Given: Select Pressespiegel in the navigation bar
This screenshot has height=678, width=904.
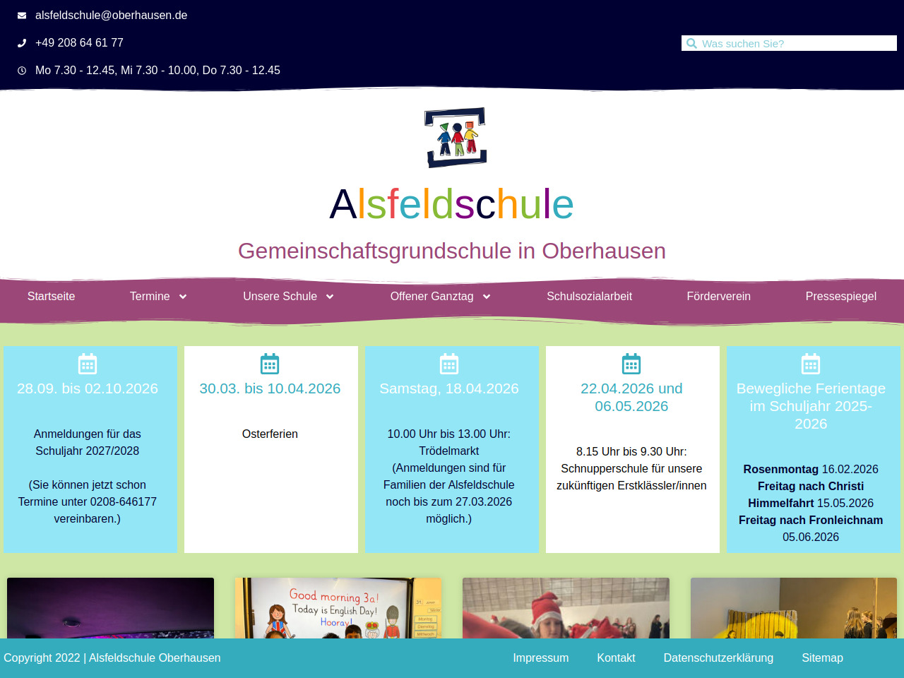Looking at the screenshot, I should tap(840, 297).
